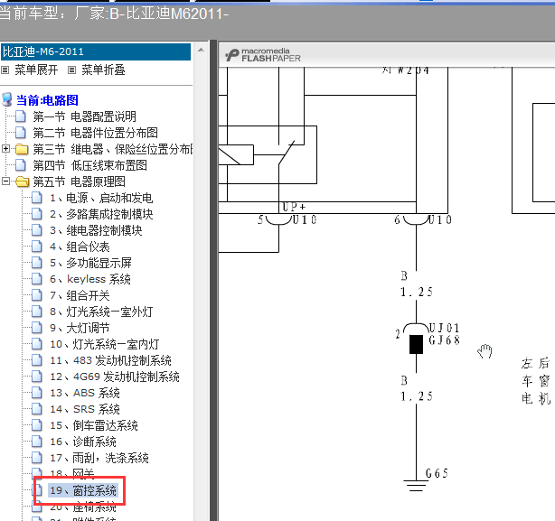Screen dimensions: 555x521
Task: Click the UJ01 connector label in diagram
Action: pos(444,328)
